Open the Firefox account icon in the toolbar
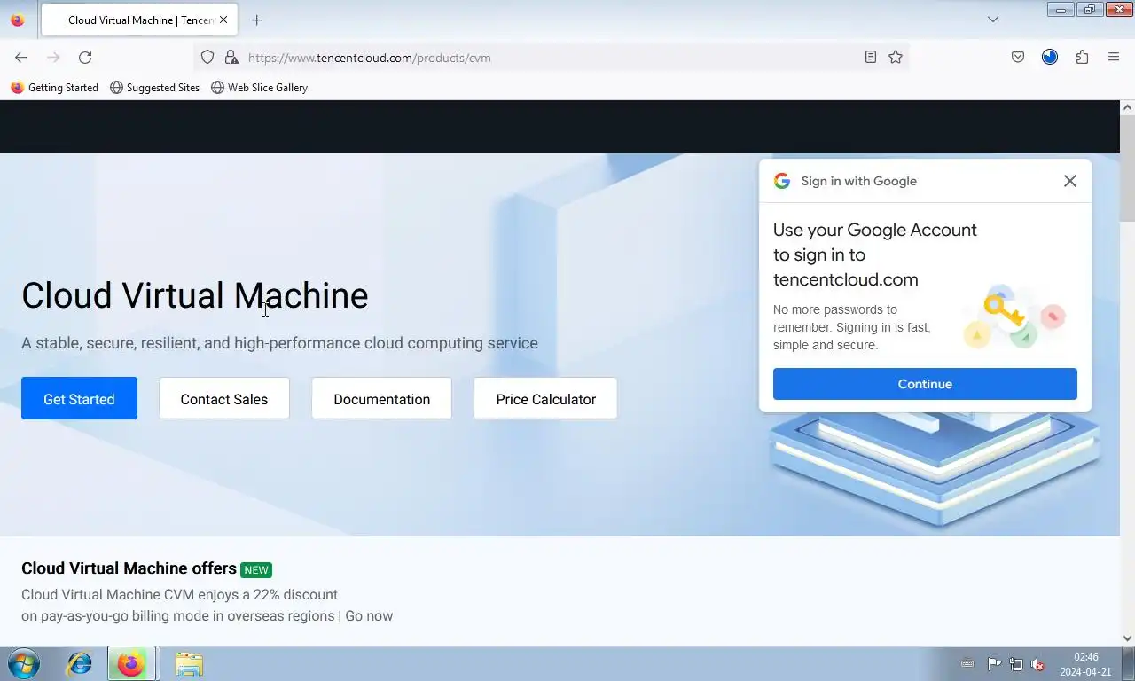Screen dimensions: 1135x681 click(1050, 57)
